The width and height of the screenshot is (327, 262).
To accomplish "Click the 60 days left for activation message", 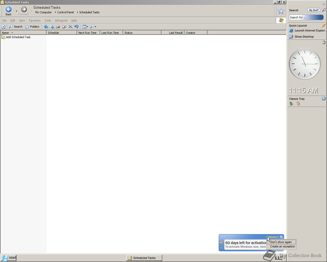I will [246, 243].
